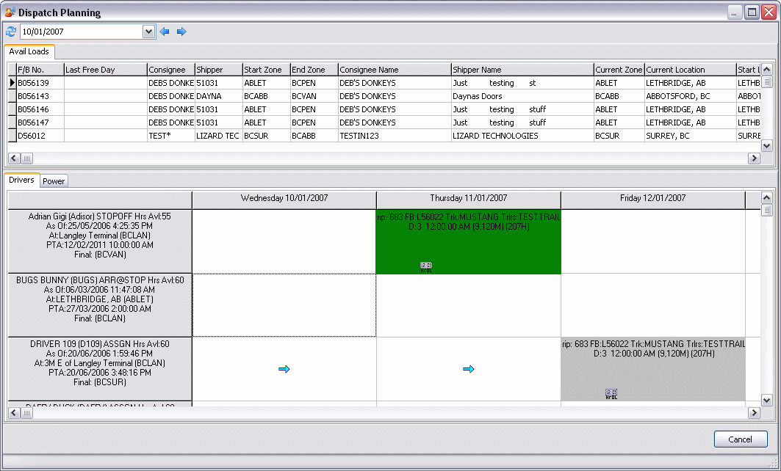This screenshot has width=781, height=471.
Task: Switch to the Power tab
Action: (x=54, y=181)
